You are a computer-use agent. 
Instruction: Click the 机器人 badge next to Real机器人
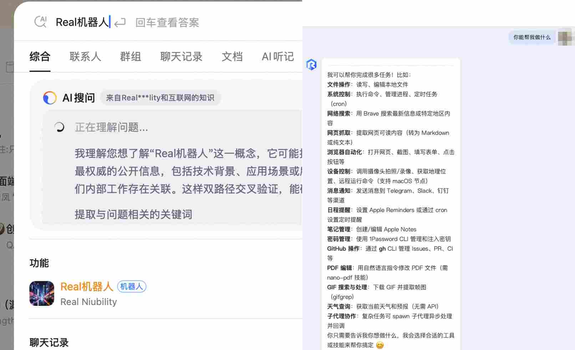pyautogui.click(x=131, y=287)
